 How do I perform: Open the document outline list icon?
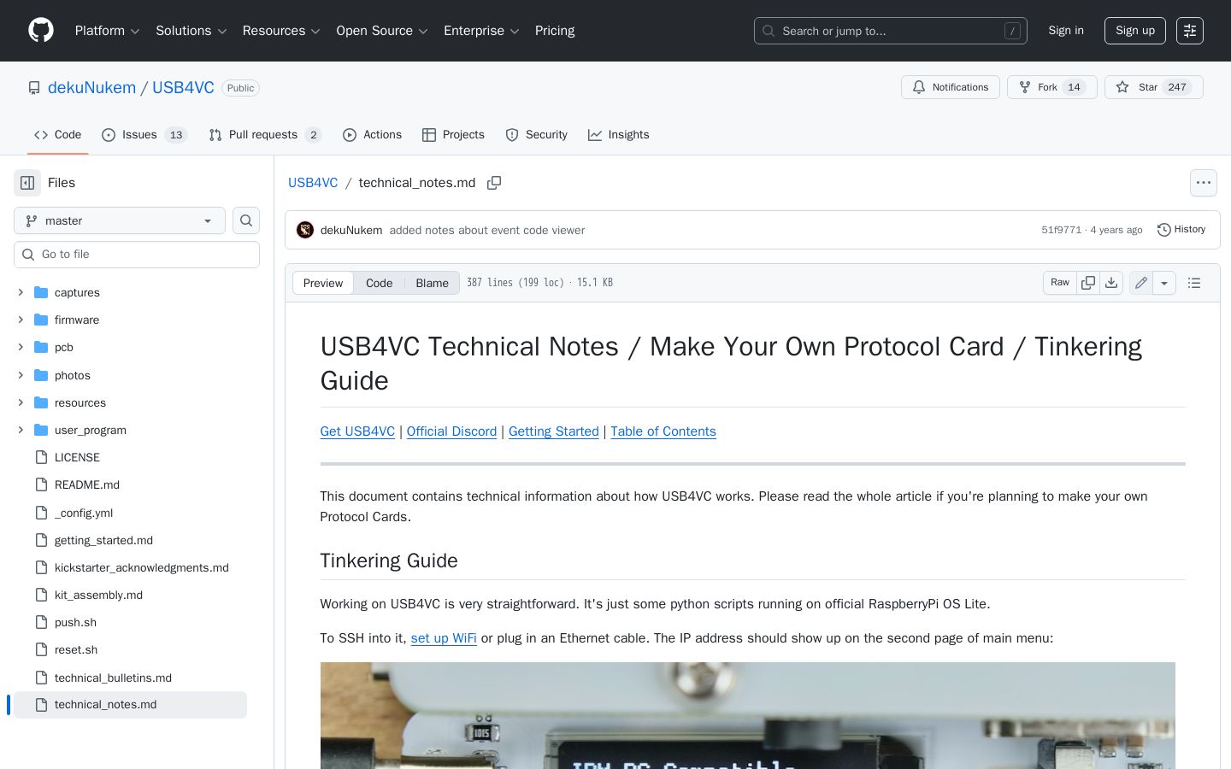click(1194, 283)
